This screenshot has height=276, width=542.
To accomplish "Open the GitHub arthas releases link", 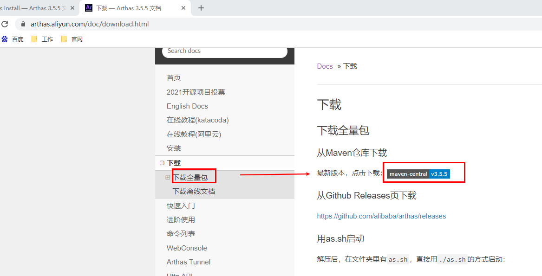I will [x=381, y=216].
